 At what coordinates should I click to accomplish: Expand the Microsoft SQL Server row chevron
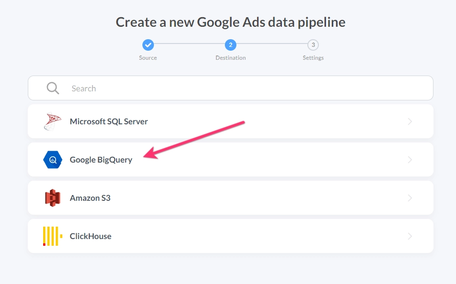[410, 121]
